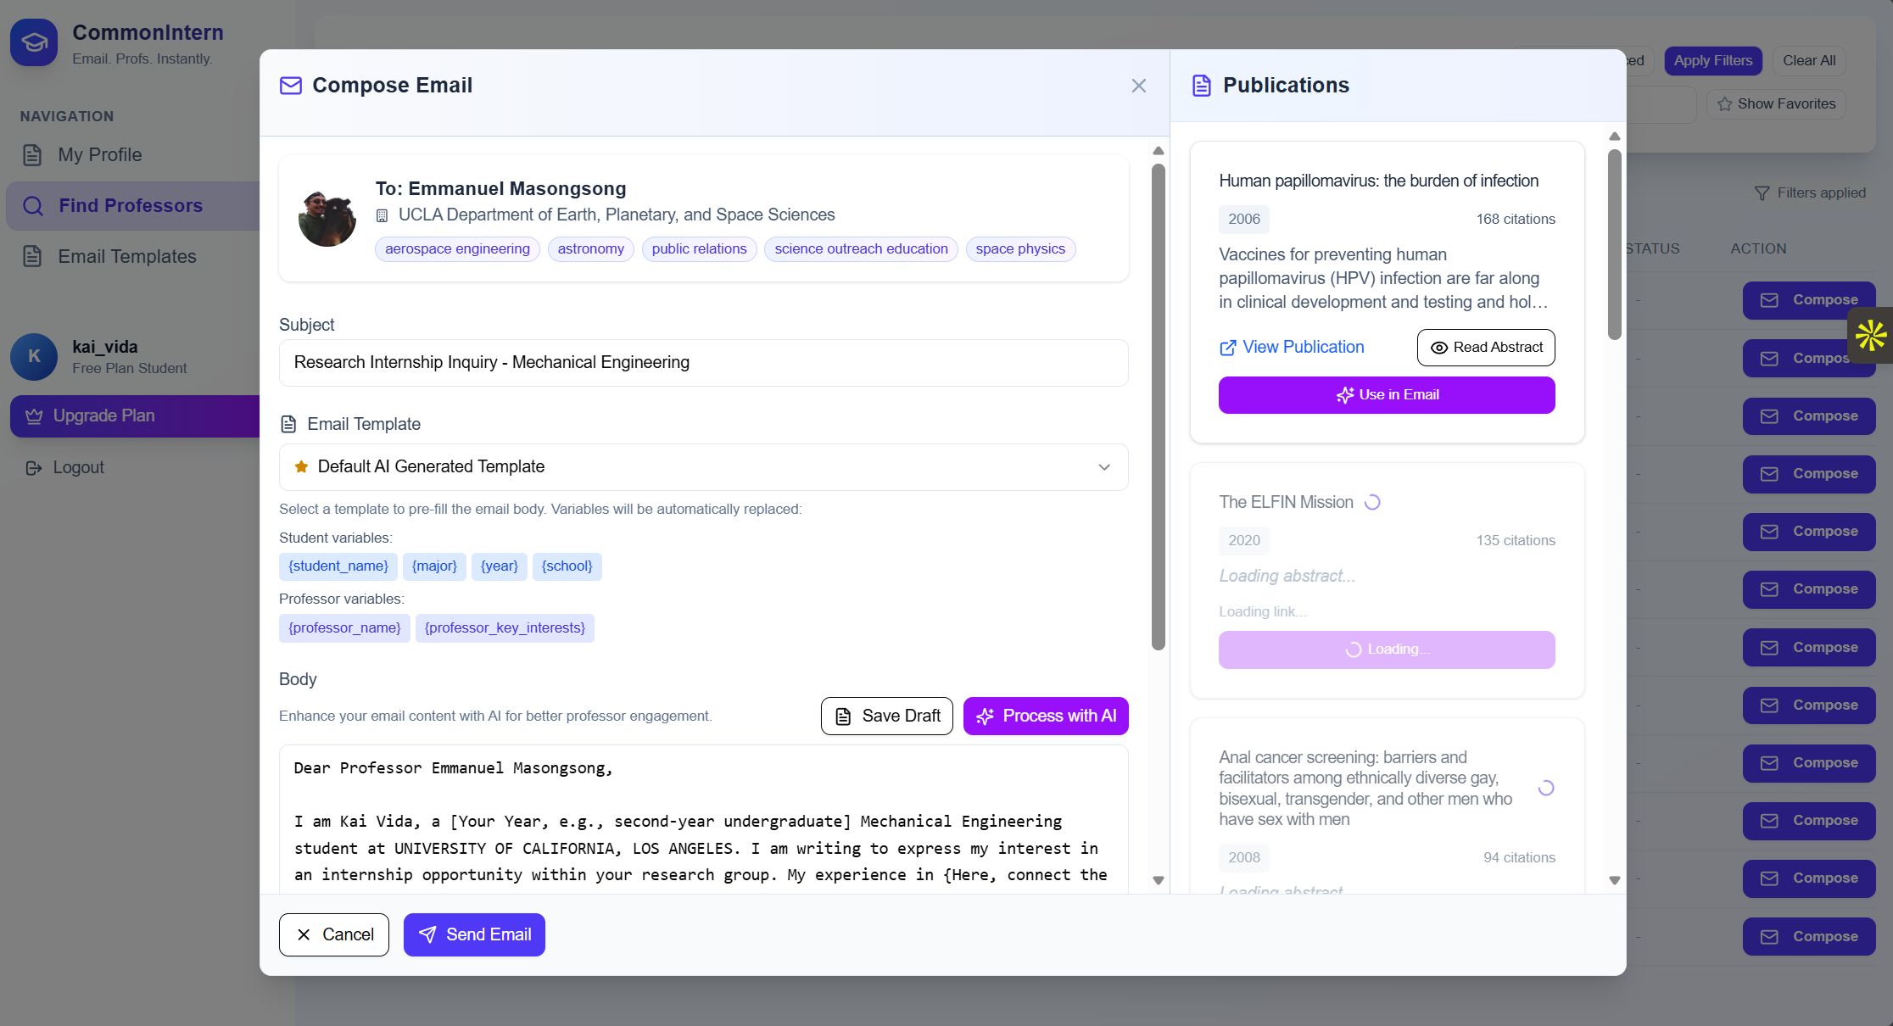Image resolution: width=1893 pixels, height=1026 pixels.
Task: Click the Subject input field
Action: click(x=702, y=363)
